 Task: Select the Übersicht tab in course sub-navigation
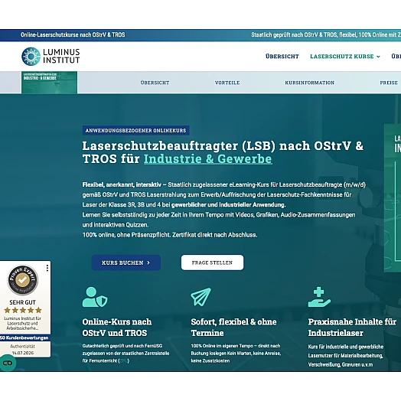[155, 83]
